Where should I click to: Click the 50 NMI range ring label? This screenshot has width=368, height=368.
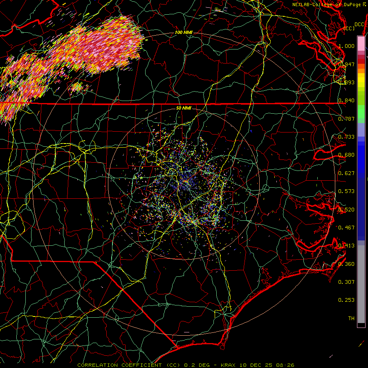184,108
